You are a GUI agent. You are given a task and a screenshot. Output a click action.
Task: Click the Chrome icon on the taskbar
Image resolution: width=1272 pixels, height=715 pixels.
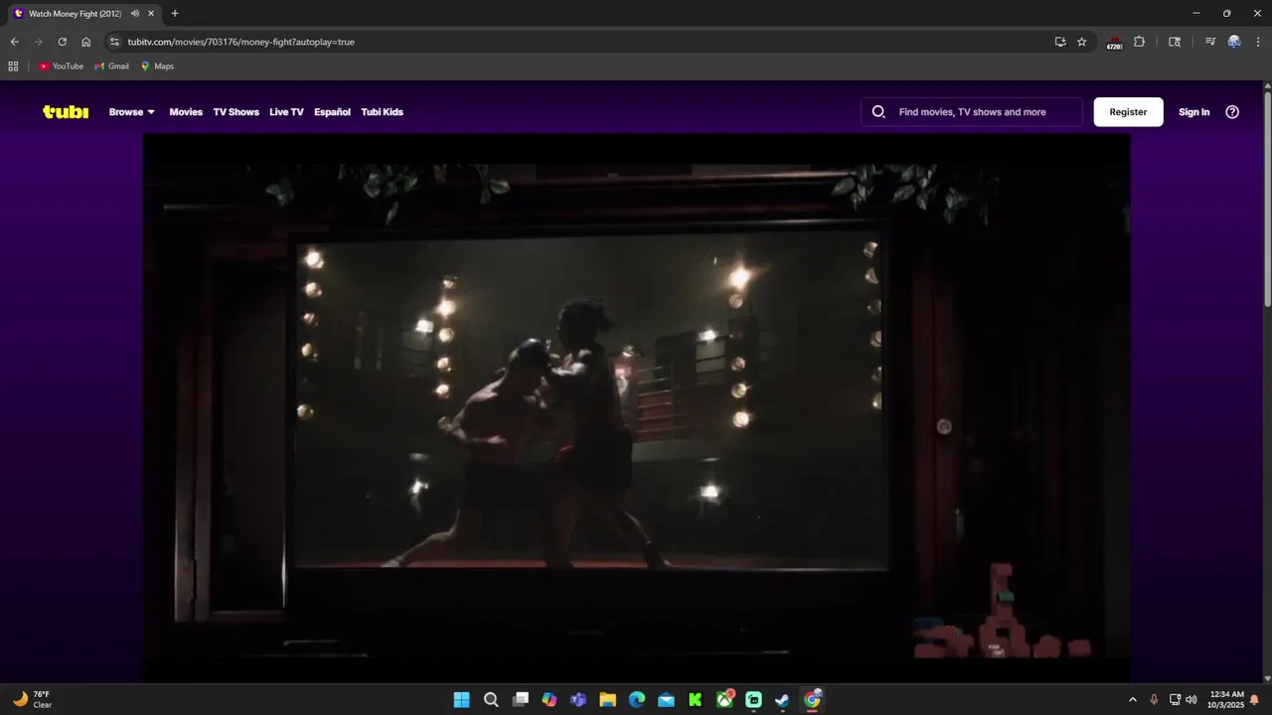[x=812, y=700]
